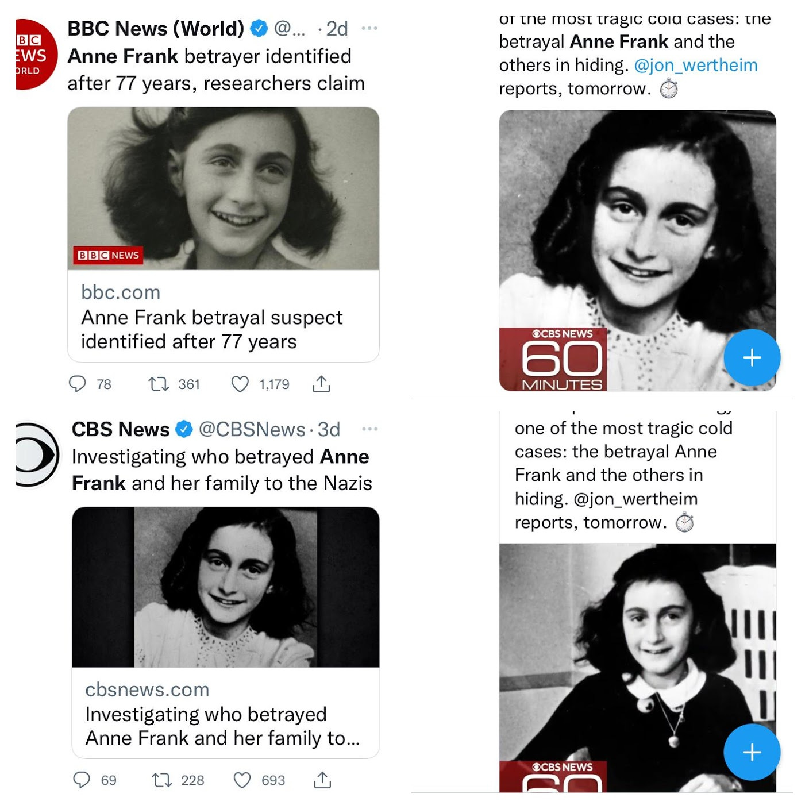
Task: Tap the lower blue compose plus button
Action: (752, 752)
